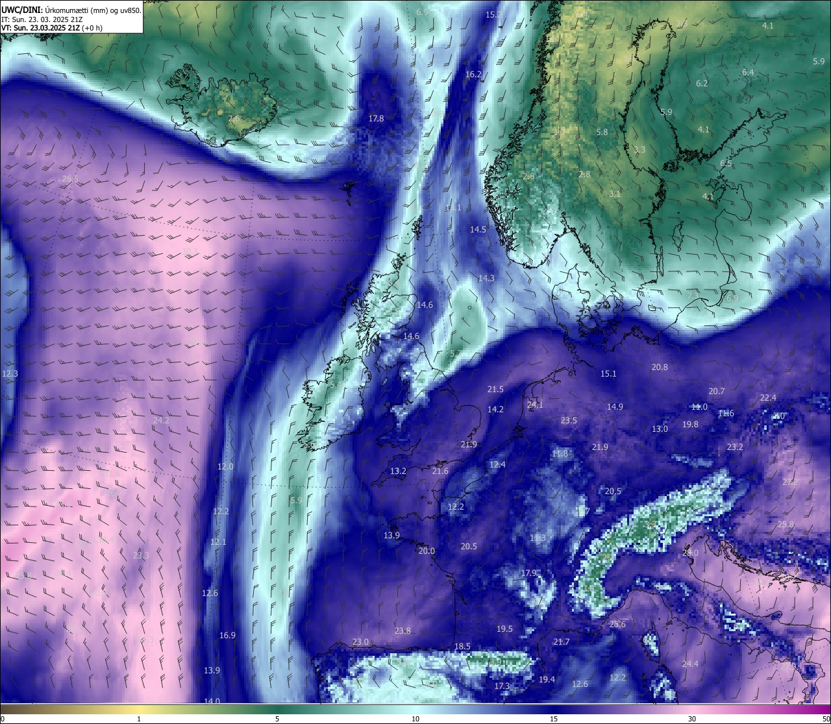Viewport: 831px width, 724px height.
Task: Click the 21.5 value label
Action: point(495,389)
